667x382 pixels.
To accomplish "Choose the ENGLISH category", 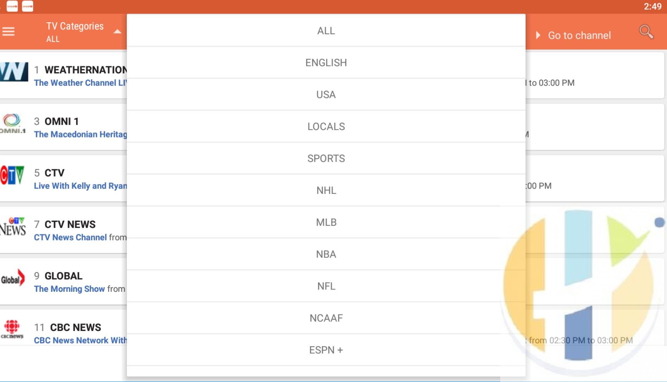I will [x=326, y=63].
